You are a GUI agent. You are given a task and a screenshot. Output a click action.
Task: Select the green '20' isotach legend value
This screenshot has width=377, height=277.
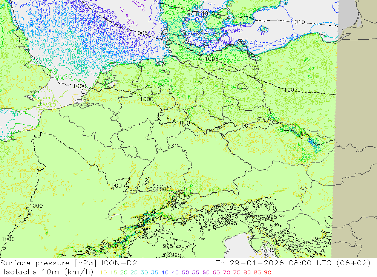[x=124, y=272]
